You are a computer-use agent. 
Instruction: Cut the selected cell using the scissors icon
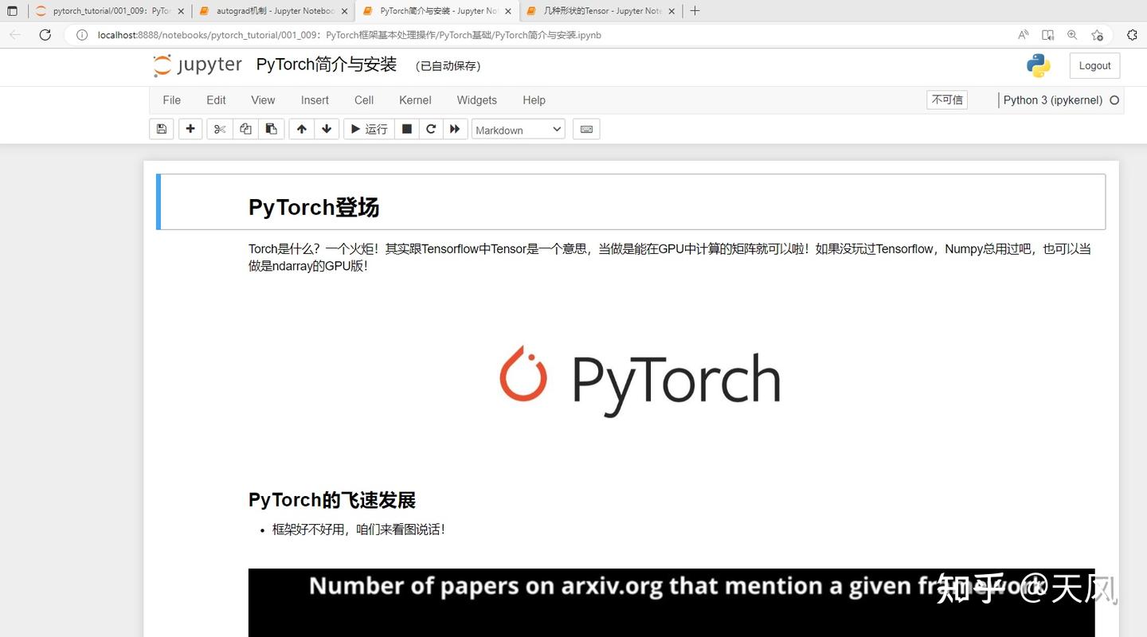pyautogui.click(x=219, y=128)
